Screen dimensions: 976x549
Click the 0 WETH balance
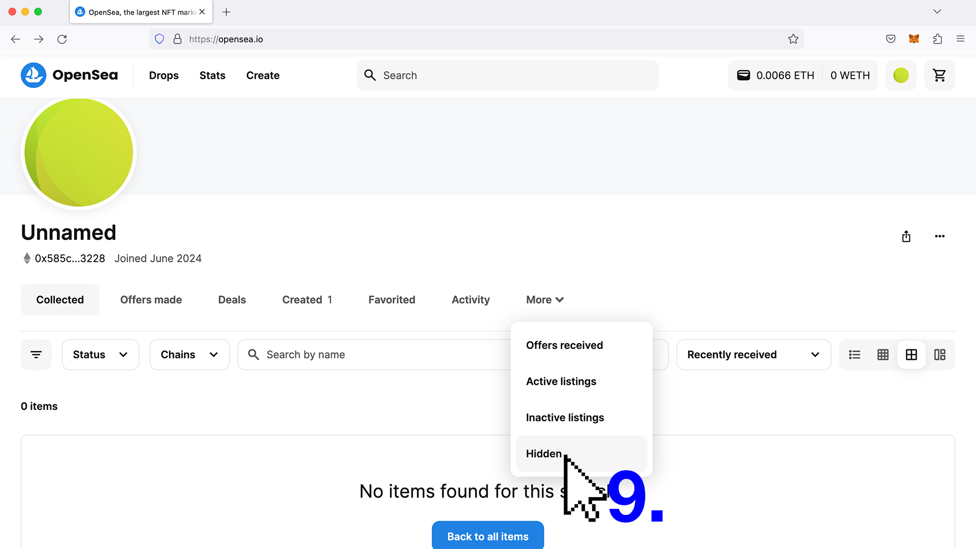click(850, 75)
